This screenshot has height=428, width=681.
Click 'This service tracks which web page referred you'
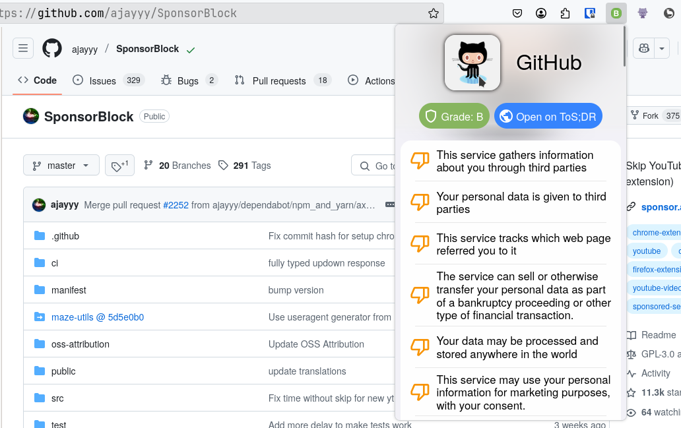[523, 245]
